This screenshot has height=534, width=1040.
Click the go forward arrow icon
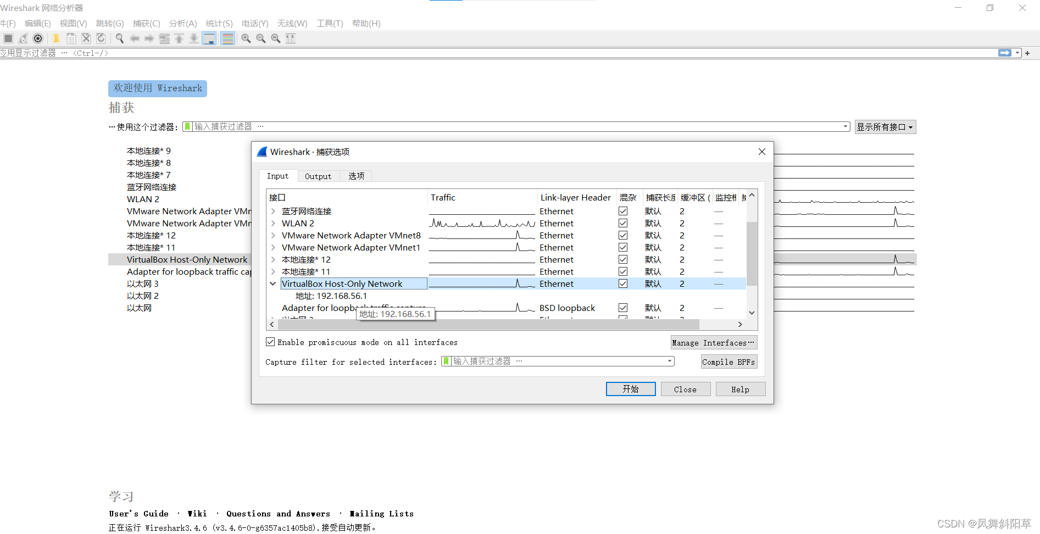pyautogui.click(x=149, y=38)
